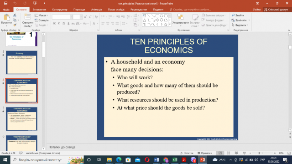
Task: Zoom in with the plus button
Action: 275,153
